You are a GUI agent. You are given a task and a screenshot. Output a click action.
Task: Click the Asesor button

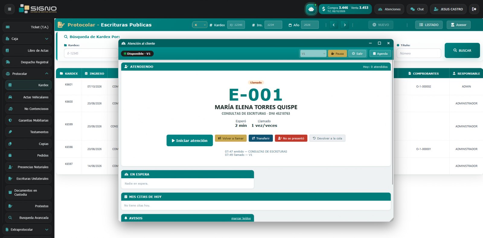[x=459, y=25]
